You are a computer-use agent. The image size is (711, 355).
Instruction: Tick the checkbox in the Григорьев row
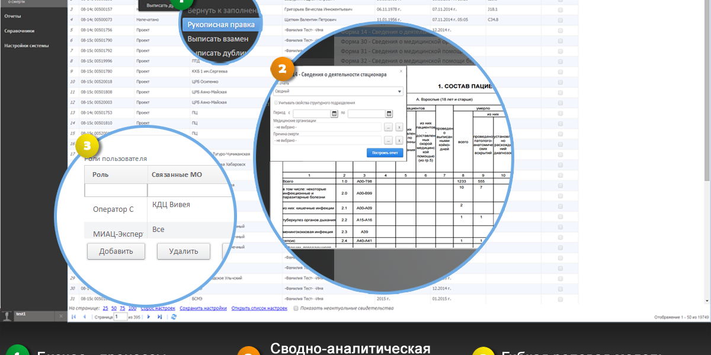pyautogui.click(x=561, y=10)
